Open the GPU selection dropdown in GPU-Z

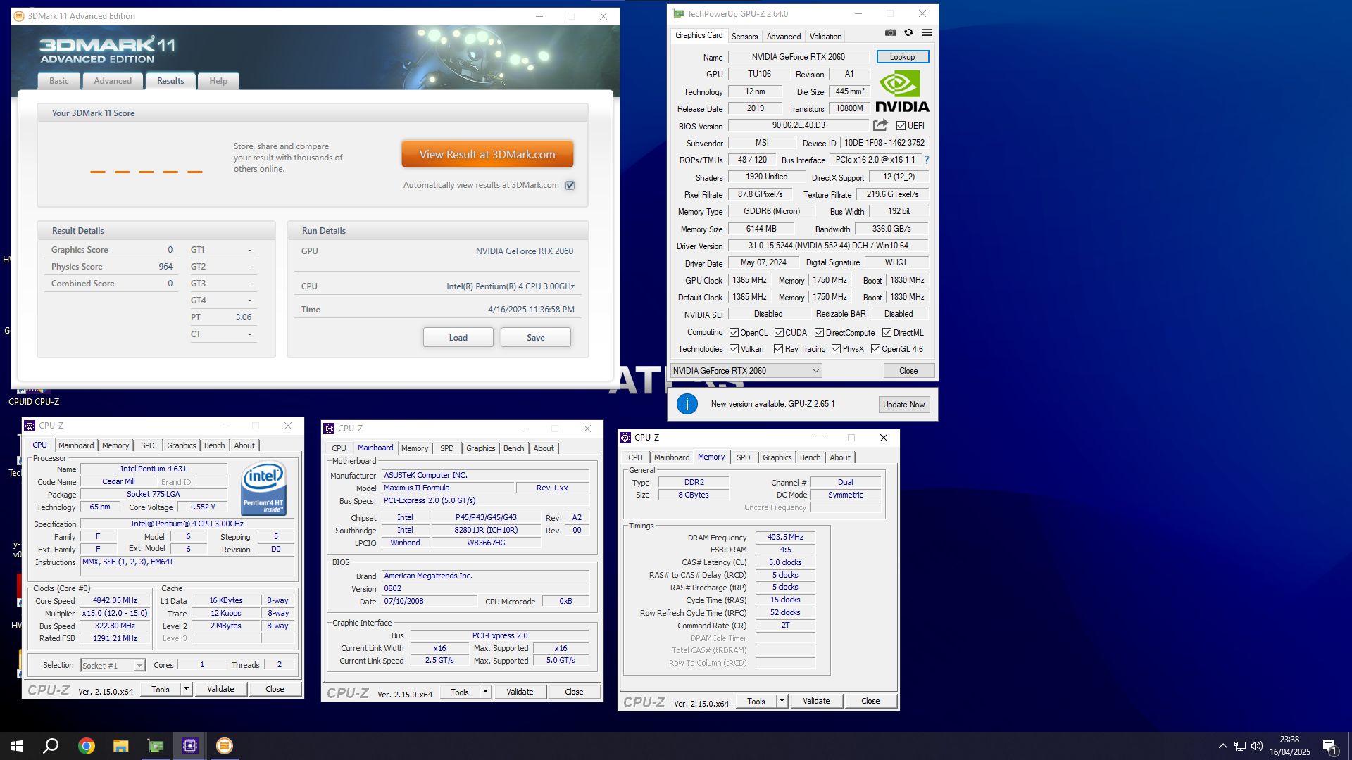click(x=746, y=371)
